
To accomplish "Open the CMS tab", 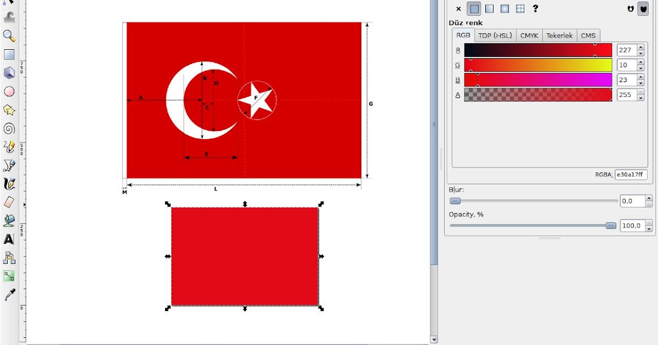I will [x=588, y=35].
